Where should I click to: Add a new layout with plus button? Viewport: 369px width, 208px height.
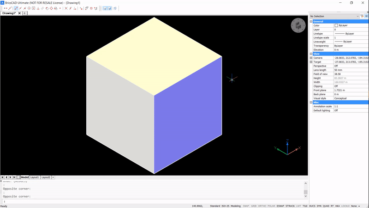coord(53,177)
